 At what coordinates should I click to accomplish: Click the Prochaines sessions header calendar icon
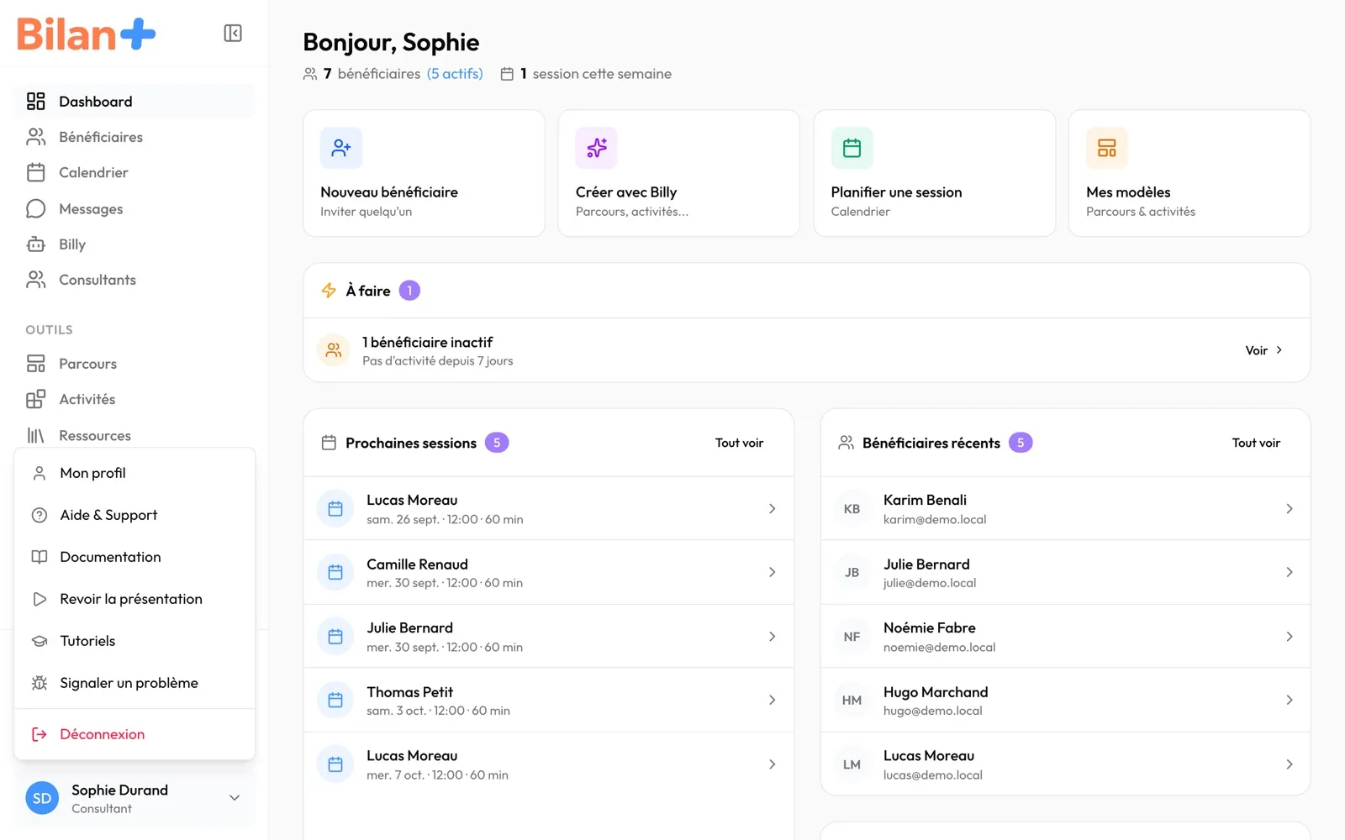[329, 443]
